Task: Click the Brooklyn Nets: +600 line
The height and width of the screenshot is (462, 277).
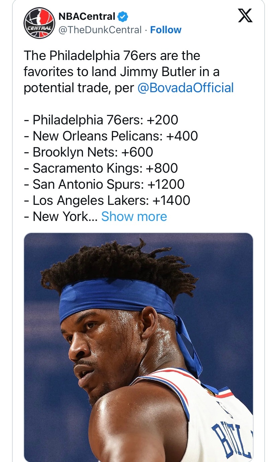Action: [x=89, y=152]
